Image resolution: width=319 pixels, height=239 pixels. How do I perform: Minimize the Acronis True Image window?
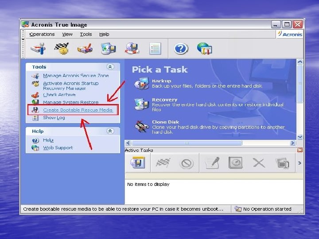[x=276, y=25]
